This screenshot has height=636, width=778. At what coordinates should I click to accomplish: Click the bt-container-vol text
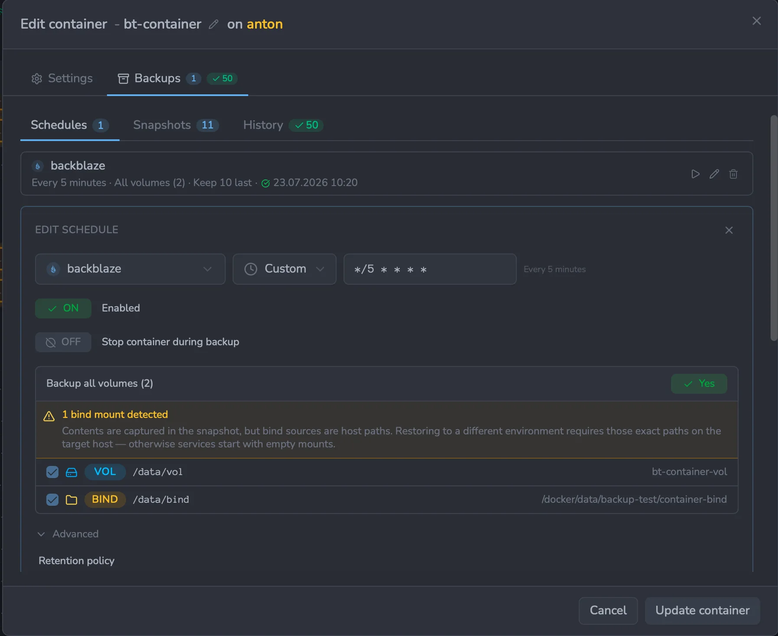[x=689, y=472]
